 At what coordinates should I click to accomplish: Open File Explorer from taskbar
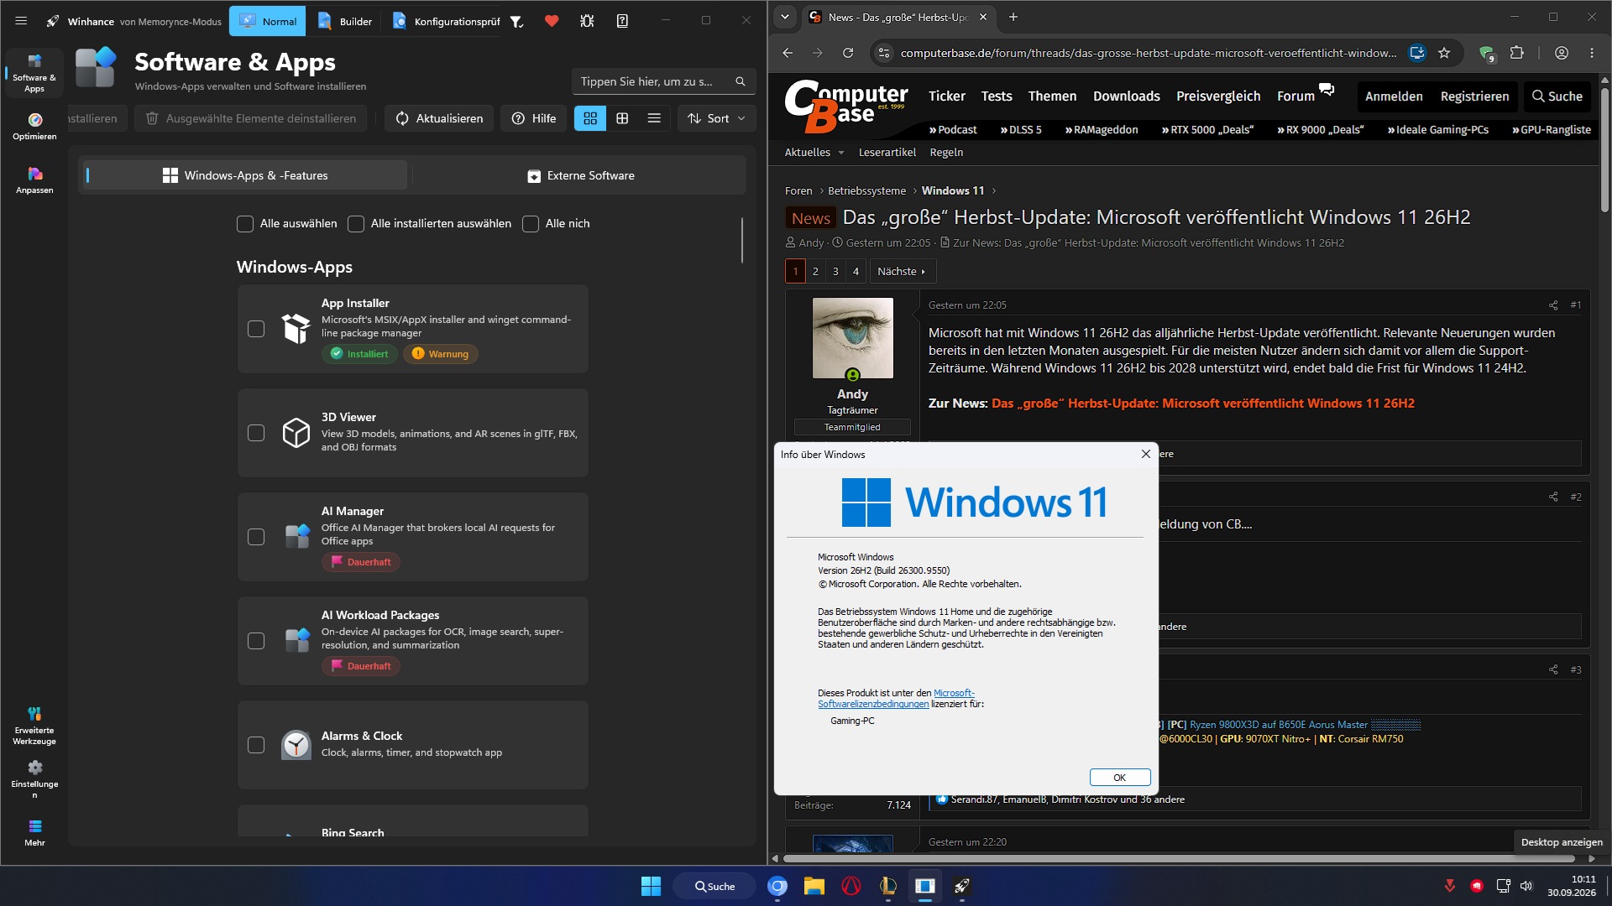[x=814, y=886]
